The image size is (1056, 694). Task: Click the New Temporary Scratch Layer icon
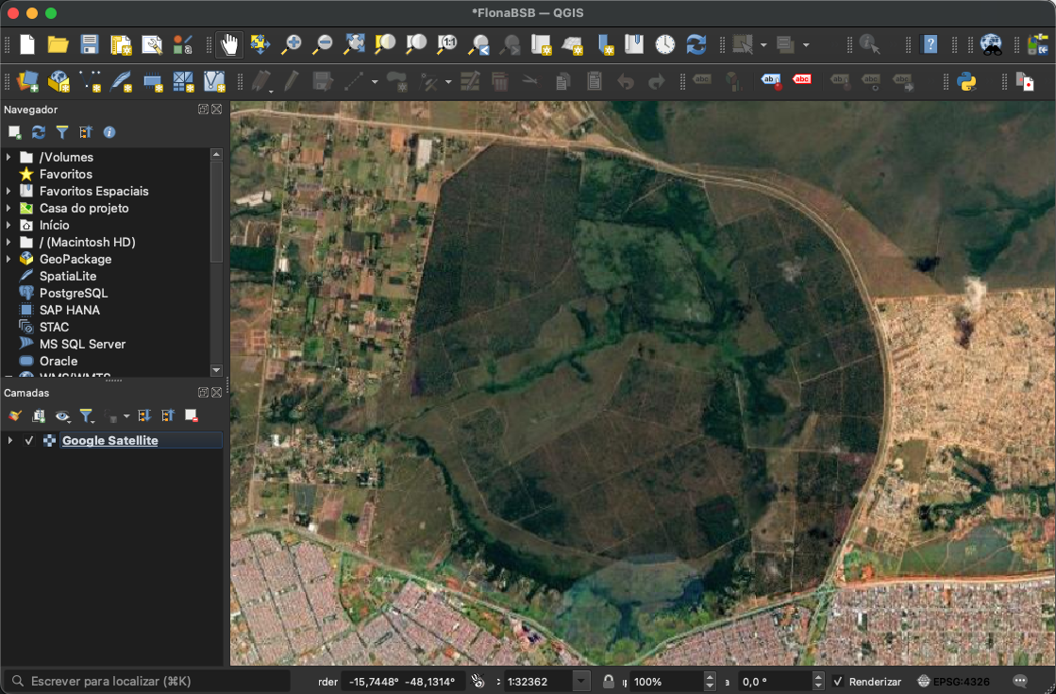tap(152, 81)
